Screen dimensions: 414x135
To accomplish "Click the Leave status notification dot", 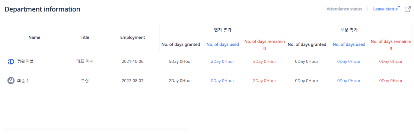I will coord(399,7).
